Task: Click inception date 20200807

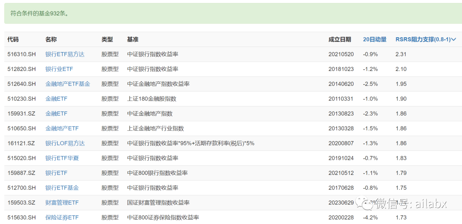Action: (341, 143)
